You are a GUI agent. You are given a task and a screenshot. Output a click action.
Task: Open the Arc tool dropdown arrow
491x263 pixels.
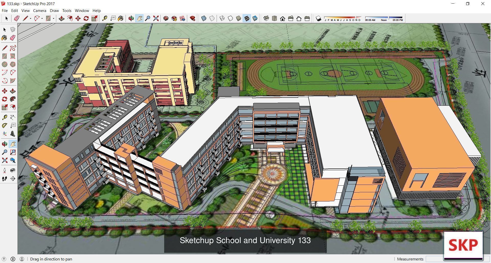[x=42, y=18]
